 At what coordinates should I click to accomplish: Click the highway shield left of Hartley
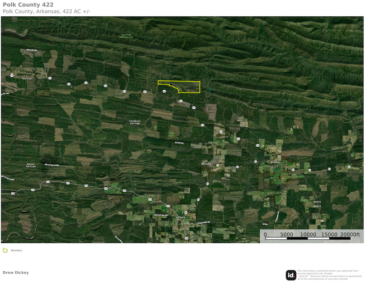click(x=11, y=76)
